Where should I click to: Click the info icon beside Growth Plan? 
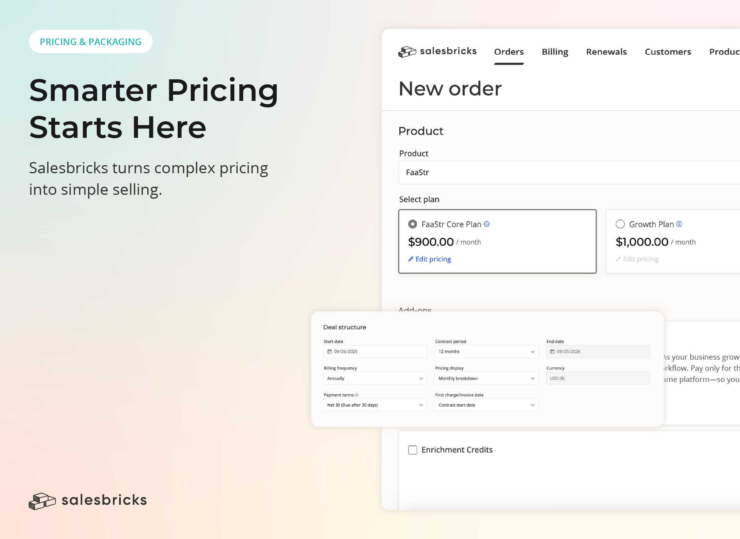click(679, 224)
